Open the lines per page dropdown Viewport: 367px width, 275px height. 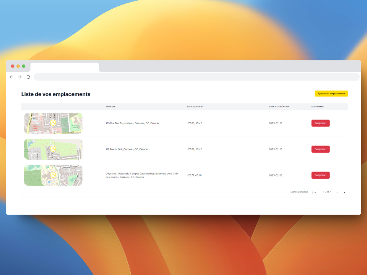(x=313, y=192)
